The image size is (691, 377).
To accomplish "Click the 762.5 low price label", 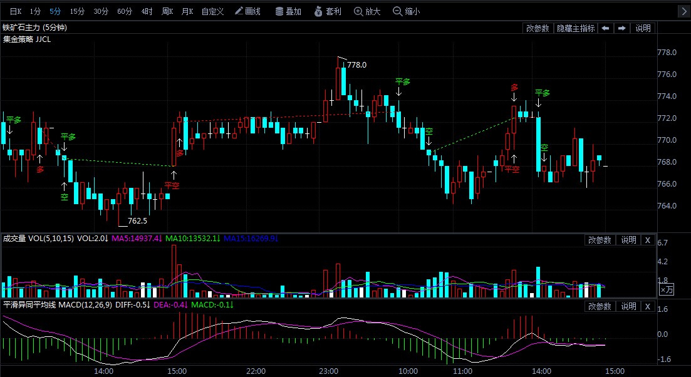I will (137, 220).
